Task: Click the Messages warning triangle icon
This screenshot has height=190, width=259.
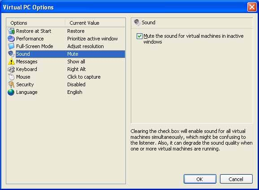Action: [x=11, y=62]
